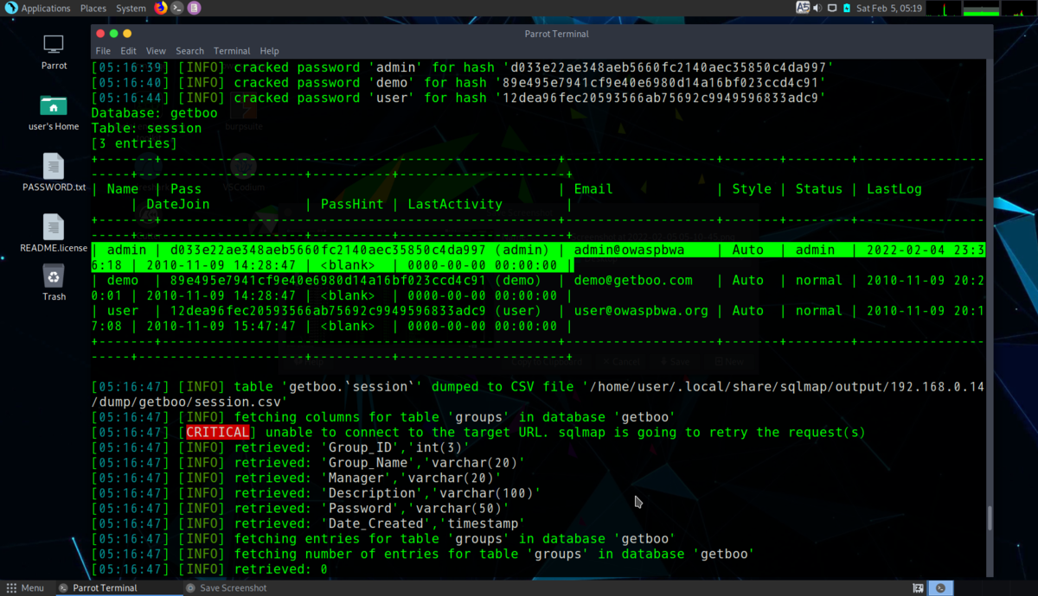This screenshot has width=1038, height=596.
Task: Click the email 'demo@getboo.com'
Action: [633, 280]
